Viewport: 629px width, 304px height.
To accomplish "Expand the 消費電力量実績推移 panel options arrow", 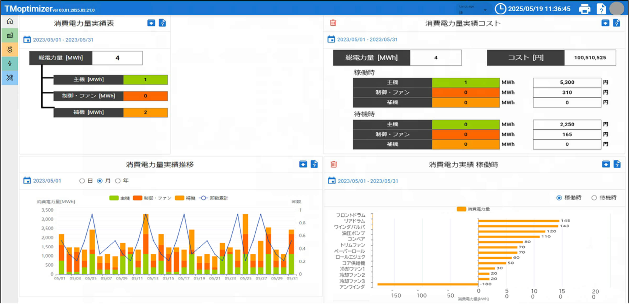I will click(303, 164).
